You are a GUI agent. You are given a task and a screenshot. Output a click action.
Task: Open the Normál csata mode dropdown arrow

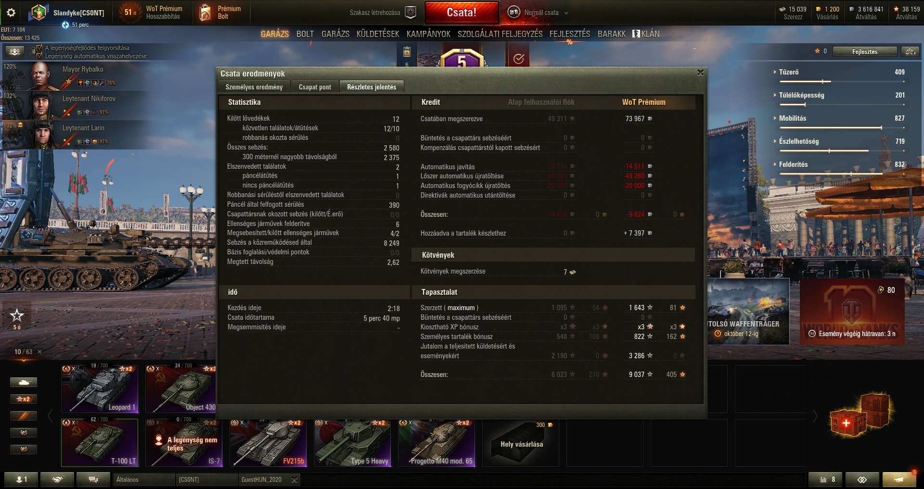click(566, 13)
